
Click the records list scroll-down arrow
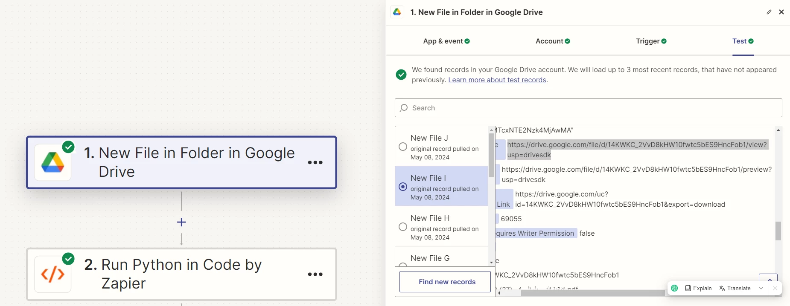491,263
